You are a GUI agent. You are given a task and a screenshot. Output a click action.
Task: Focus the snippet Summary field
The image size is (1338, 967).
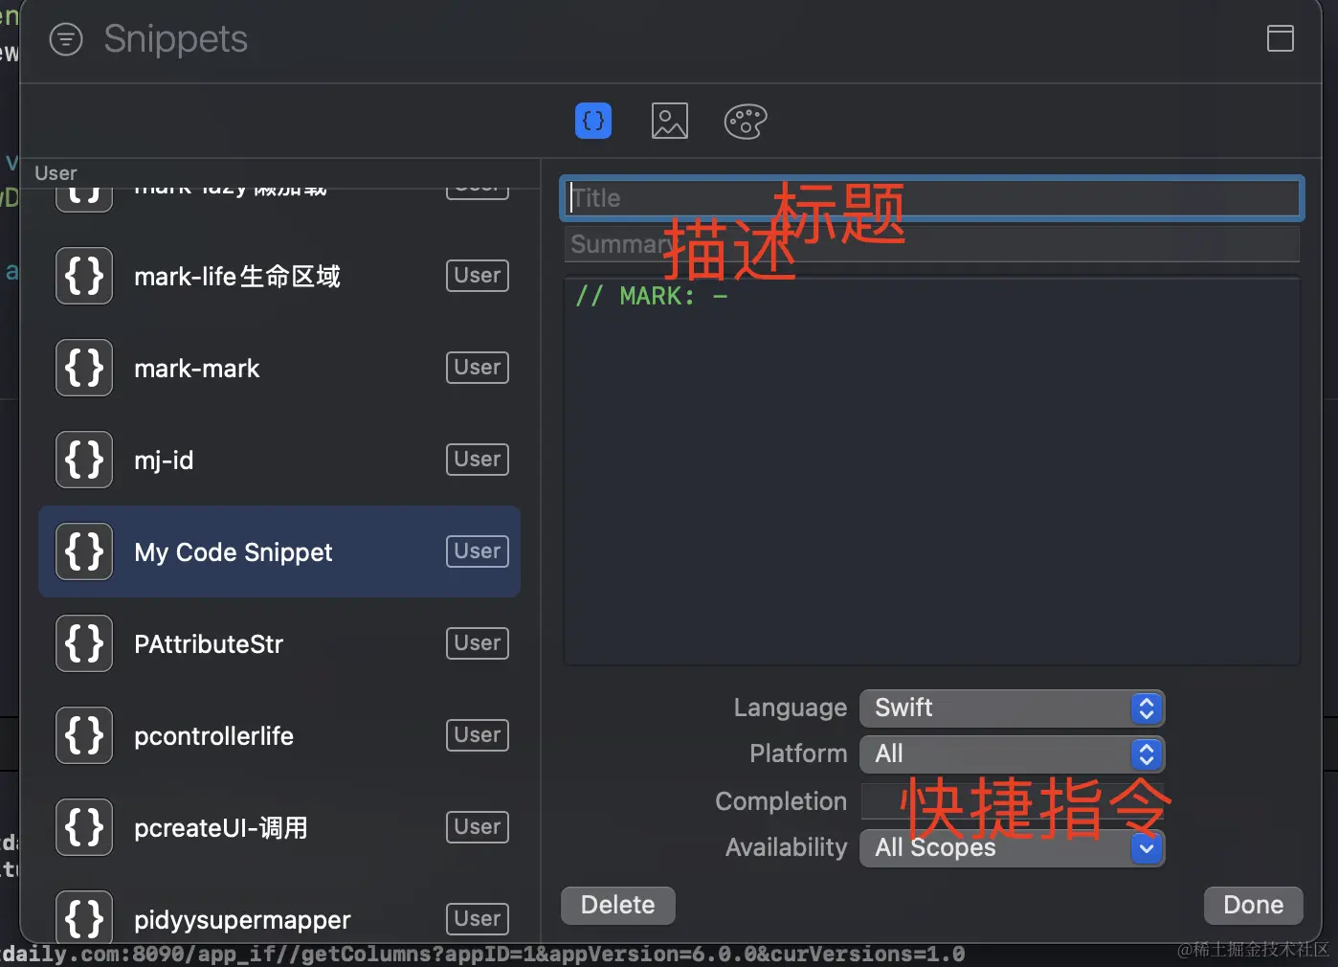[x=931, y=244]
